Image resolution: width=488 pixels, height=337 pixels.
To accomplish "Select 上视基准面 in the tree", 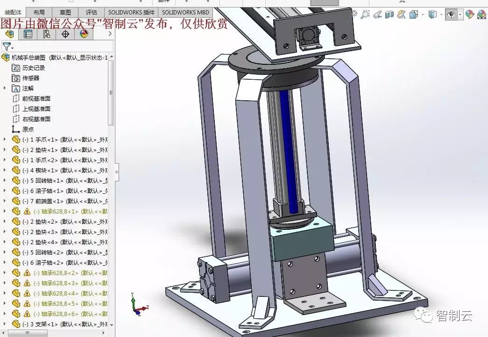I will 36,109.
